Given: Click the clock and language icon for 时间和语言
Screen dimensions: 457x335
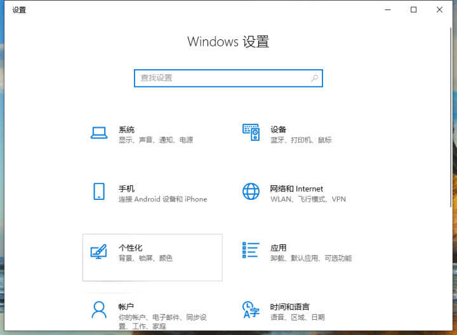Looking at the screenshot, I should 251,310.
